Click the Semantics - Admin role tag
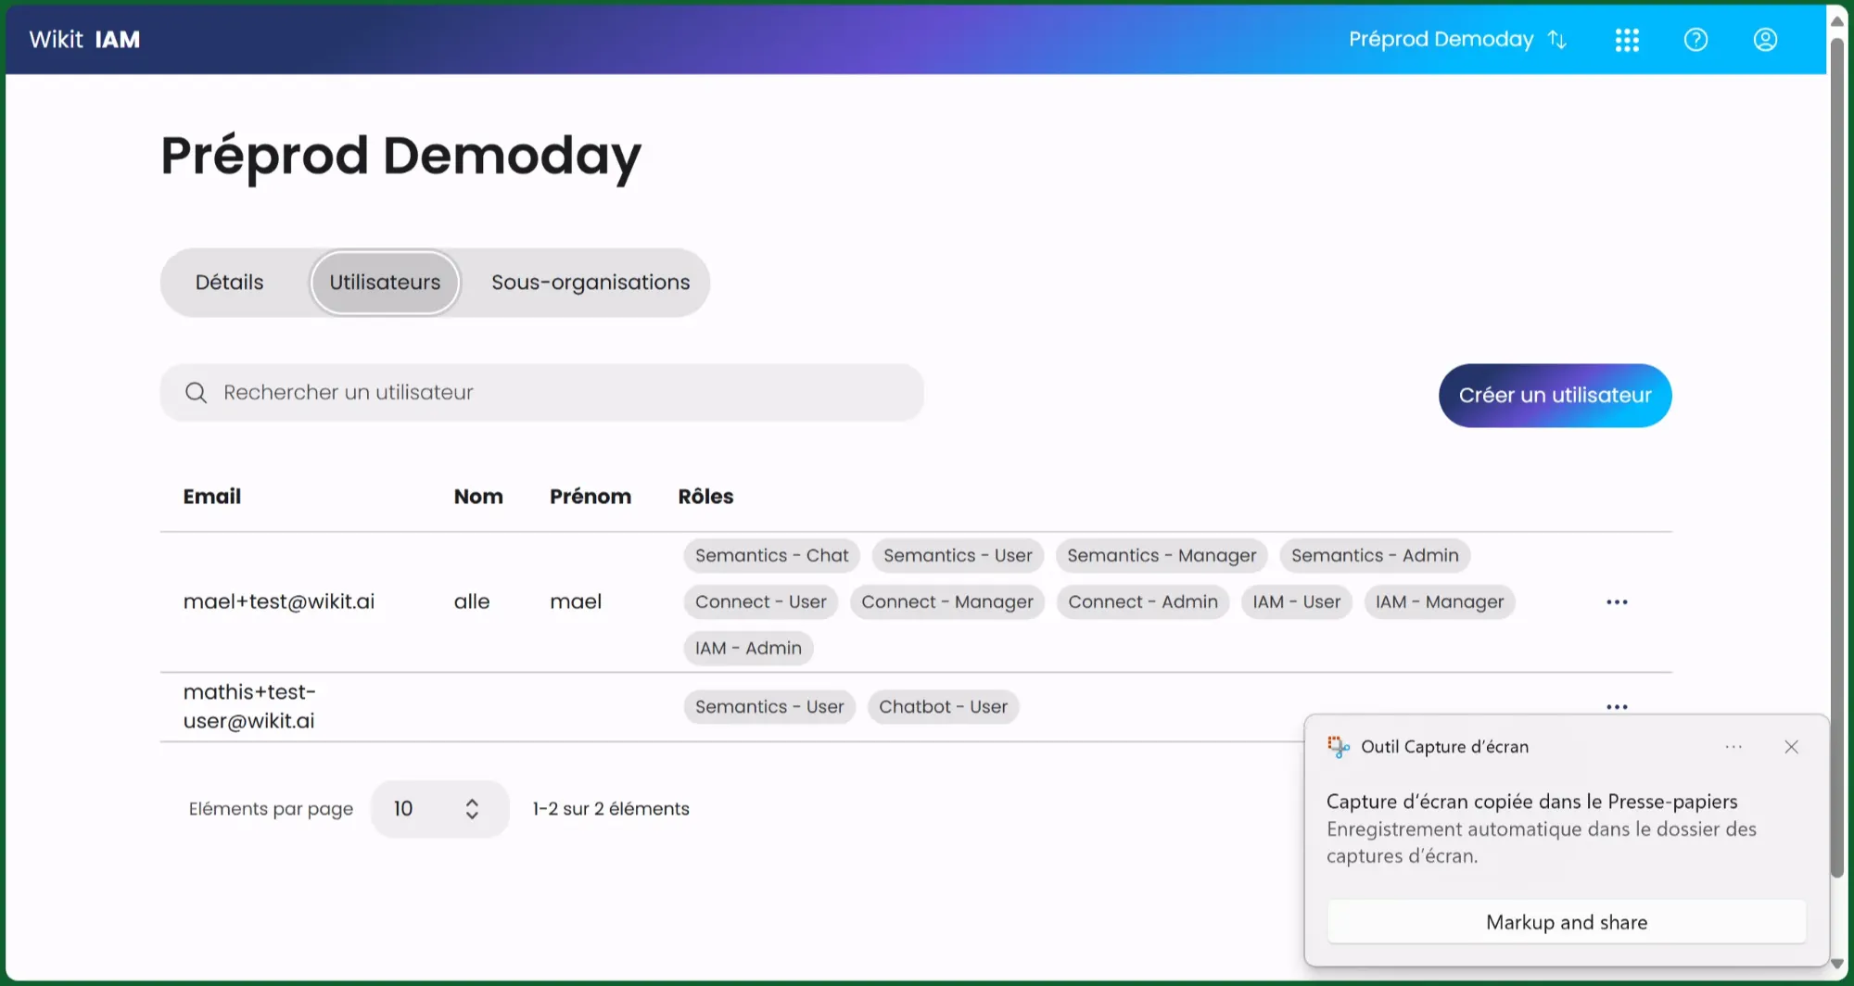Image resolution: width=1854 pixels, height=986 pixels. [1374, 556]
